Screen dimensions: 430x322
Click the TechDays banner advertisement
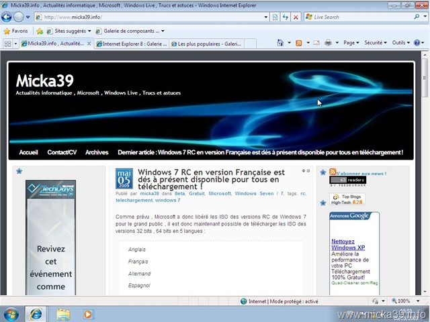point(51,237)
